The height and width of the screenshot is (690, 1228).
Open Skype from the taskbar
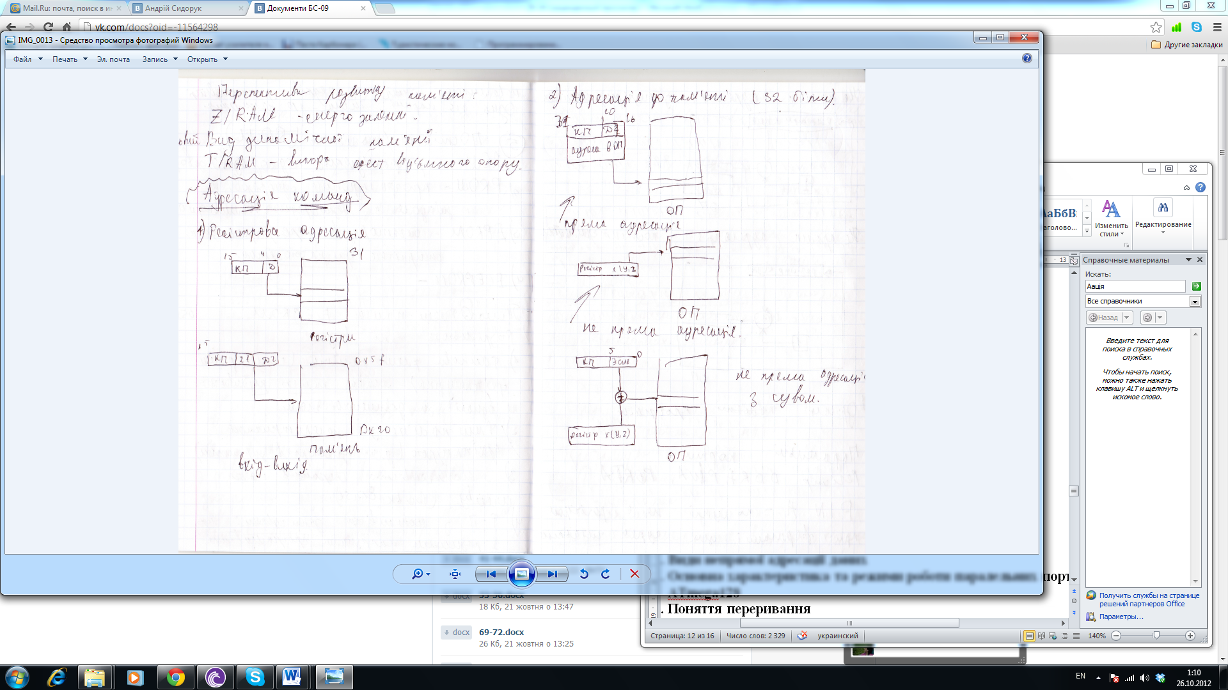click(255, 677)
